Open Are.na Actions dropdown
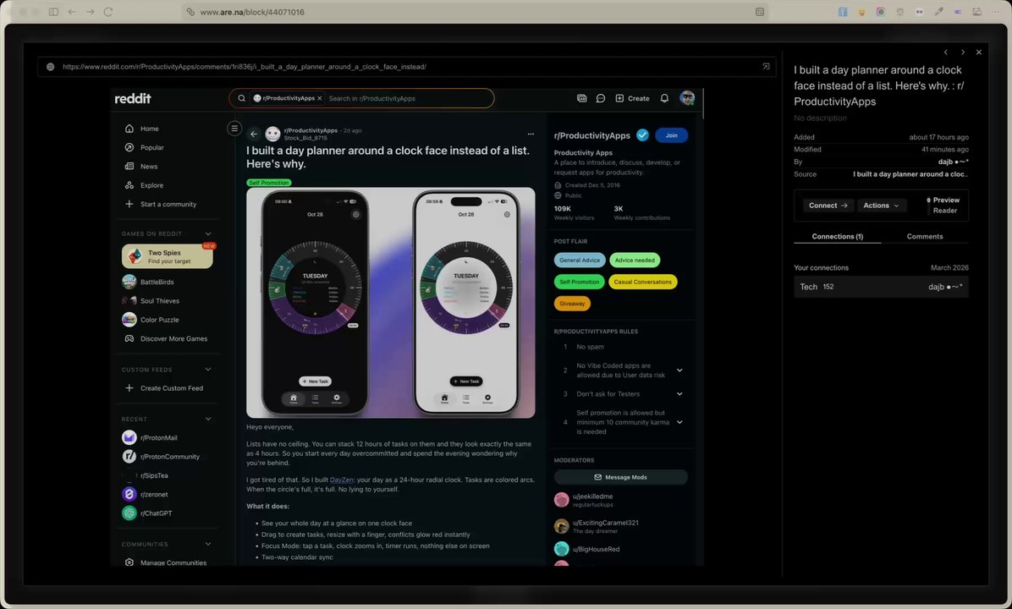This screenshot has width=1012, height=609. [881, 206]
